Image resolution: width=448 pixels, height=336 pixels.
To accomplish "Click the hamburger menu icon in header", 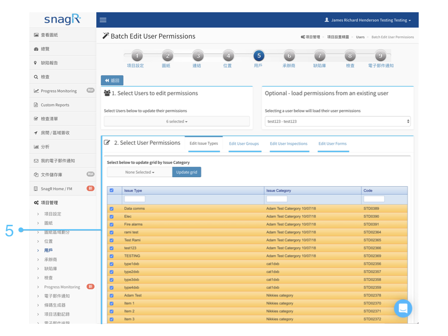I will [x=103, y=20].
